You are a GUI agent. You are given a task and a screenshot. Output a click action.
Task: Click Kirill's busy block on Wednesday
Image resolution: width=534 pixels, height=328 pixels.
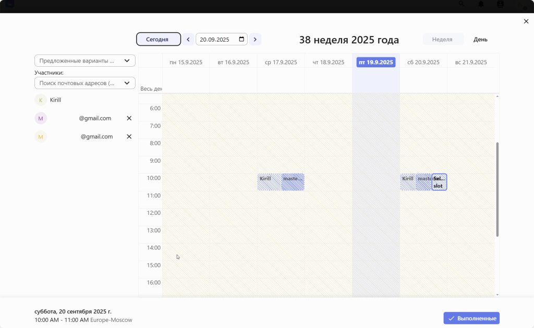269,182
